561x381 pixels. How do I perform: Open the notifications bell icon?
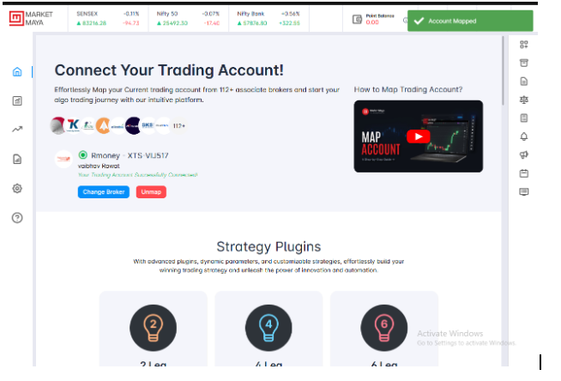[524, 136]
